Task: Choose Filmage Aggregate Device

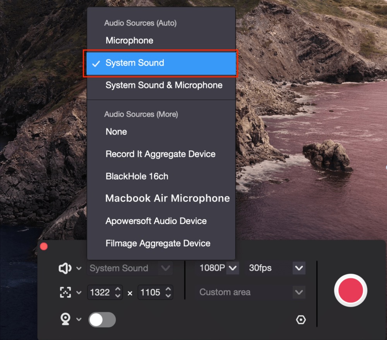Action: coord(161,244)
